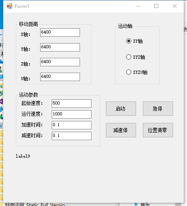Maximize the Form1 window

(156, 6)
